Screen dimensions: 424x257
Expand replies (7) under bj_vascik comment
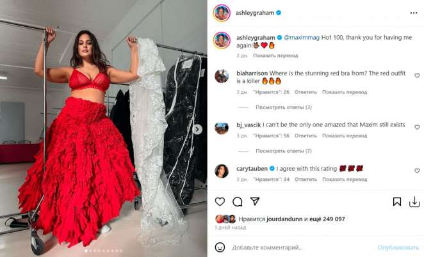[284, 151]
